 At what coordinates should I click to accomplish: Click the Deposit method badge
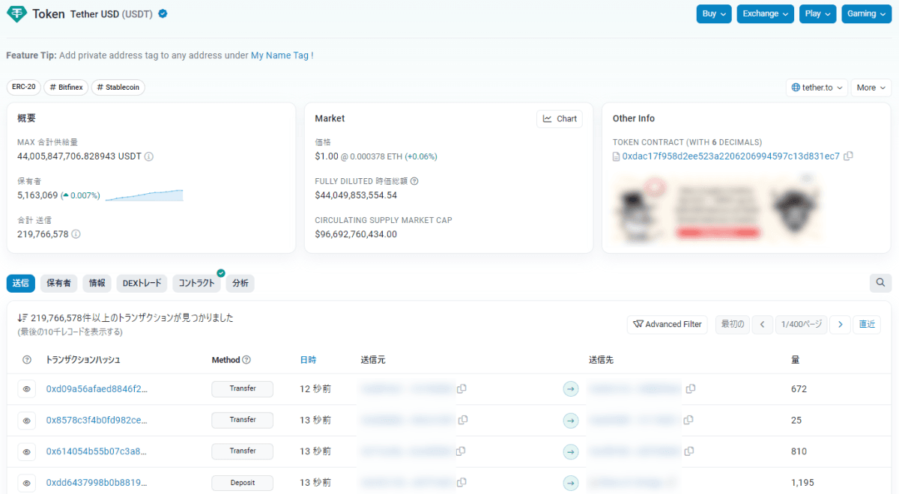(242, 483)
